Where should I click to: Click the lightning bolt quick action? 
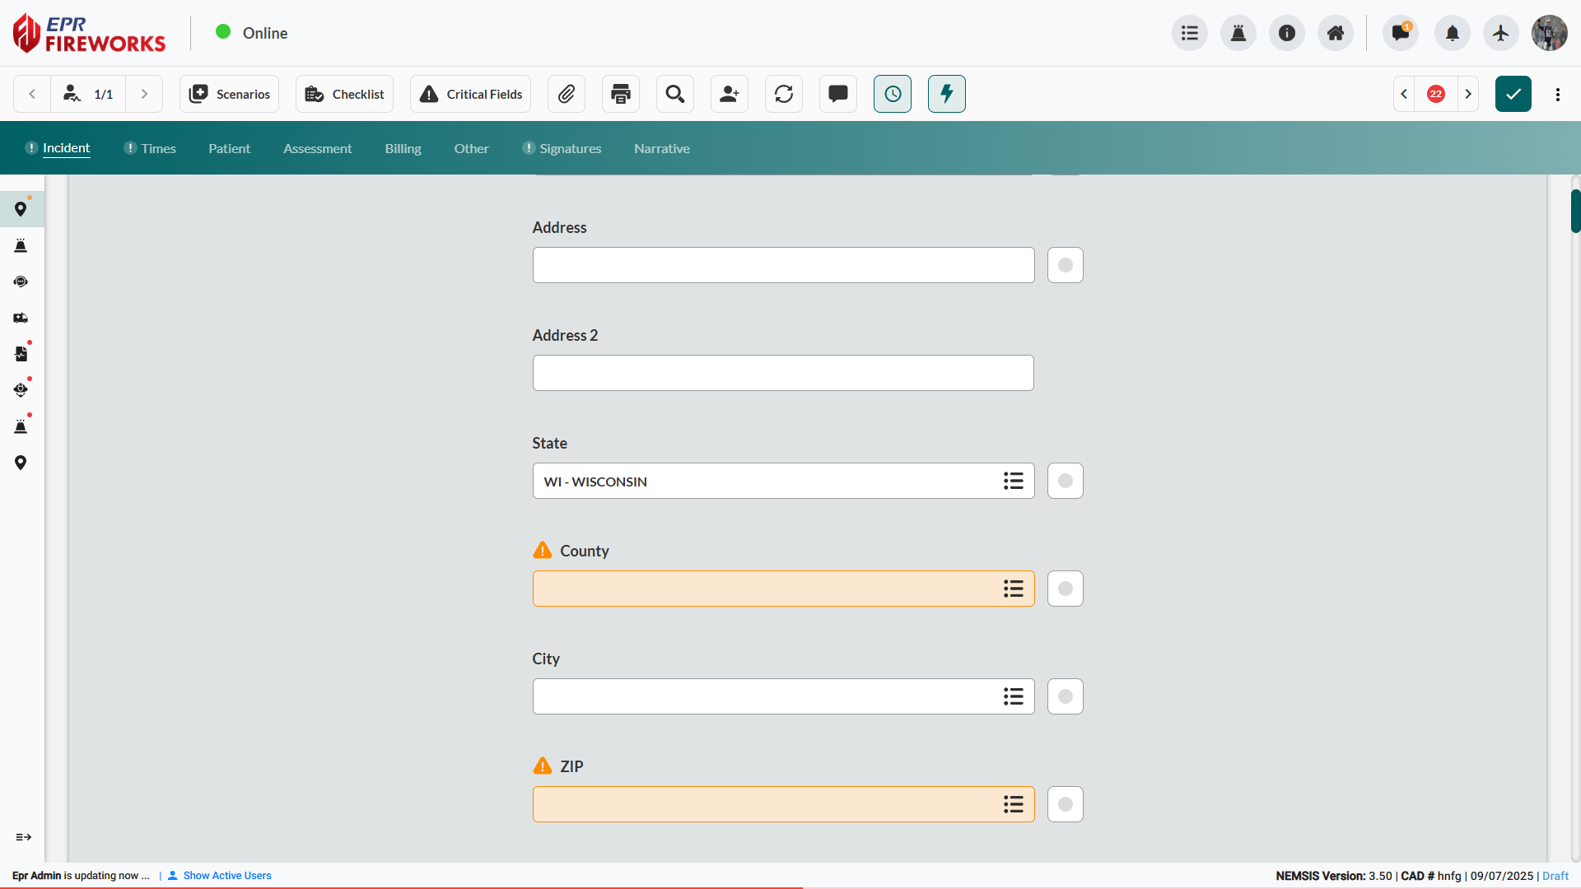[947, 94]
